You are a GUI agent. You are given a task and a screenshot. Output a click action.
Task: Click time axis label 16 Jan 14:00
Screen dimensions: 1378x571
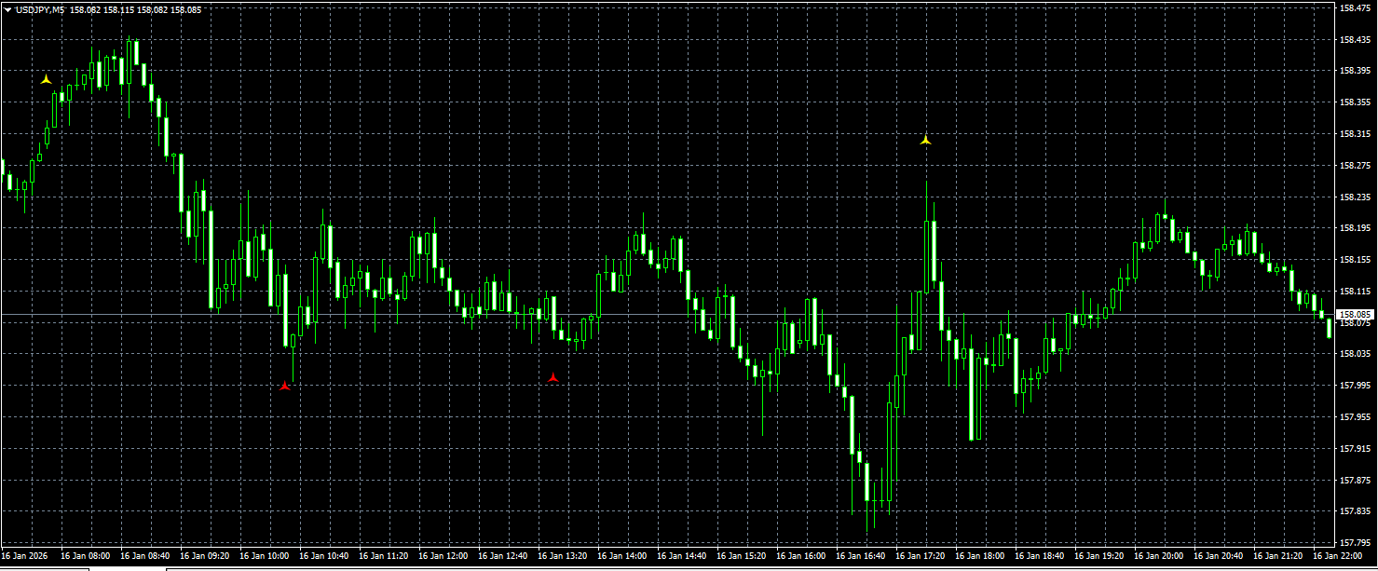(x=621, y=556)
